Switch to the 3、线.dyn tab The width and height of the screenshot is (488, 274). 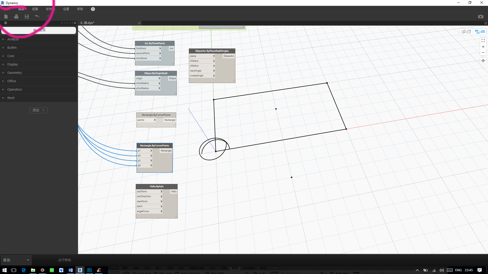tap(87, 23)
